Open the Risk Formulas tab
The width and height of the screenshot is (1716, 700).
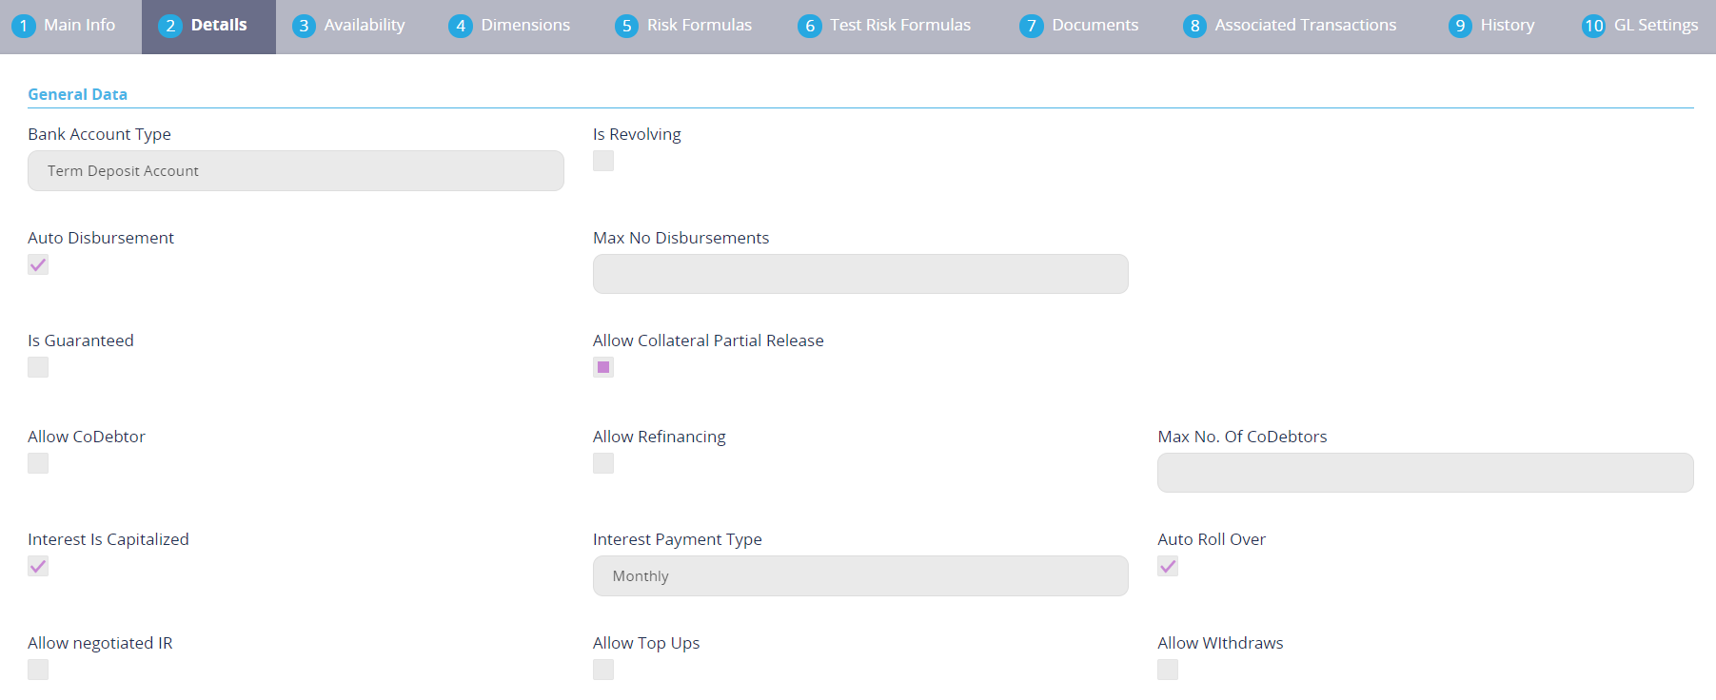(x=683, y=26)
